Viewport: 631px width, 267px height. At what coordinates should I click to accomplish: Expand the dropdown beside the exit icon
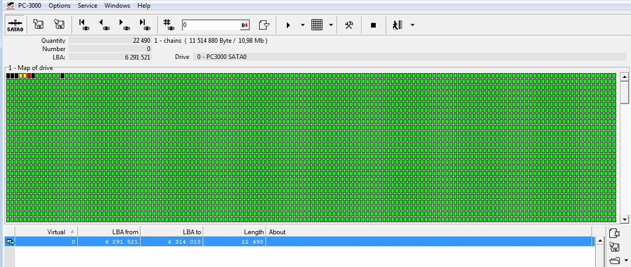[412, 25]
